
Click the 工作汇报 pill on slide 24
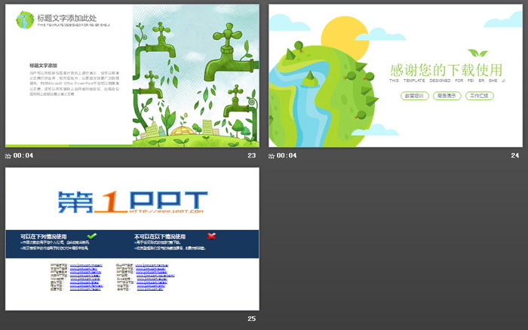click(x=480, y=96)
